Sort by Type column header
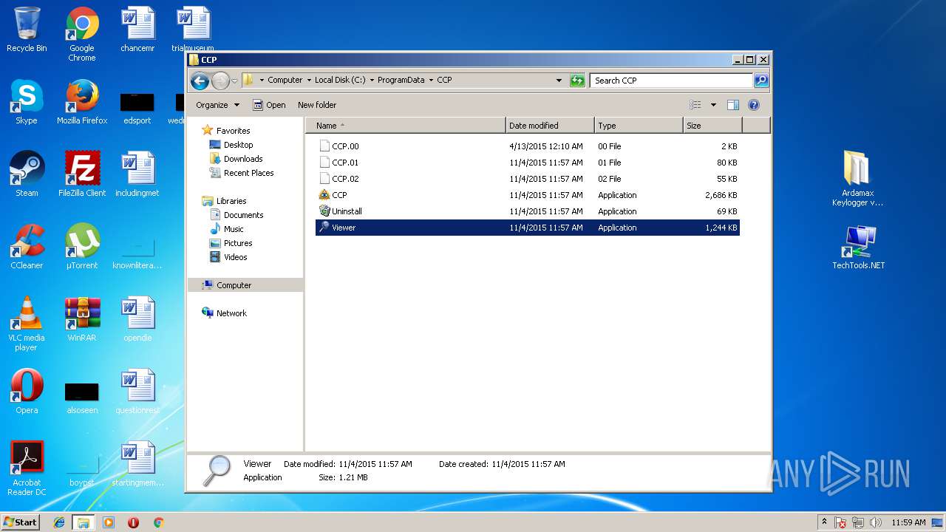946x532 pixels. (639, 126)
